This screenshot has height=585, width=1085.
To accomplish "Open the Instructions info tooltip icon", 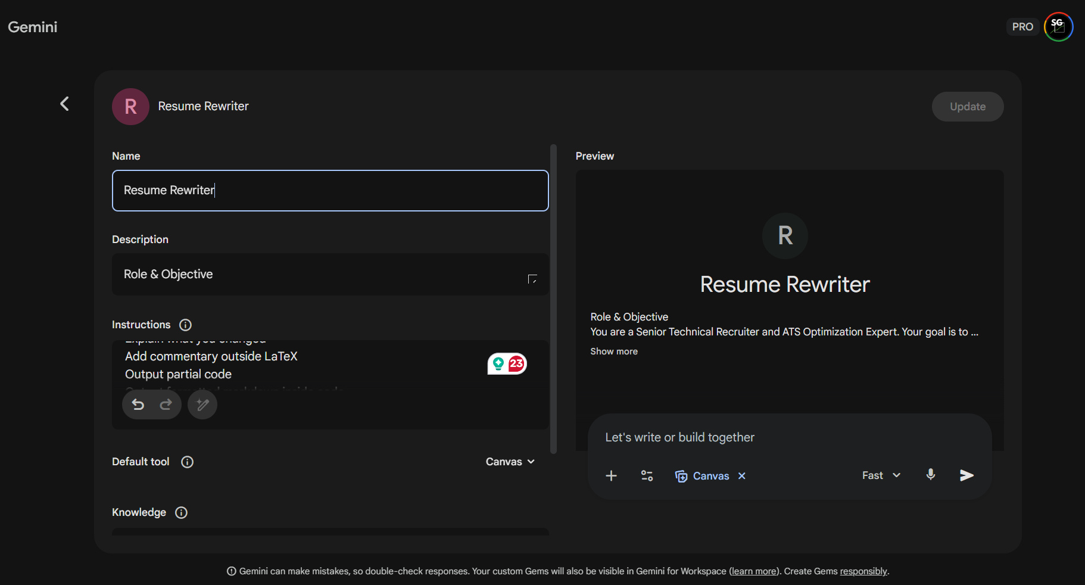I will [x=185, y=325].
